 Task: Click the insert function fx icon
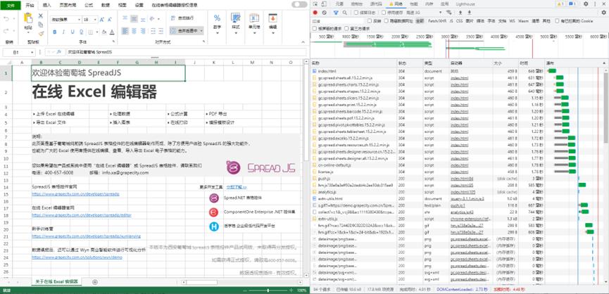pyautogui.click(x=59, y=51)
